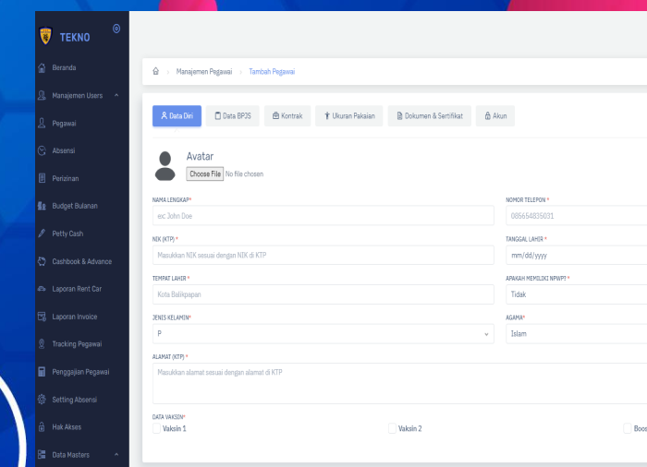The image size is (647, 467).
Task: Click the Petty Cash icon
Action: point(42,233)
